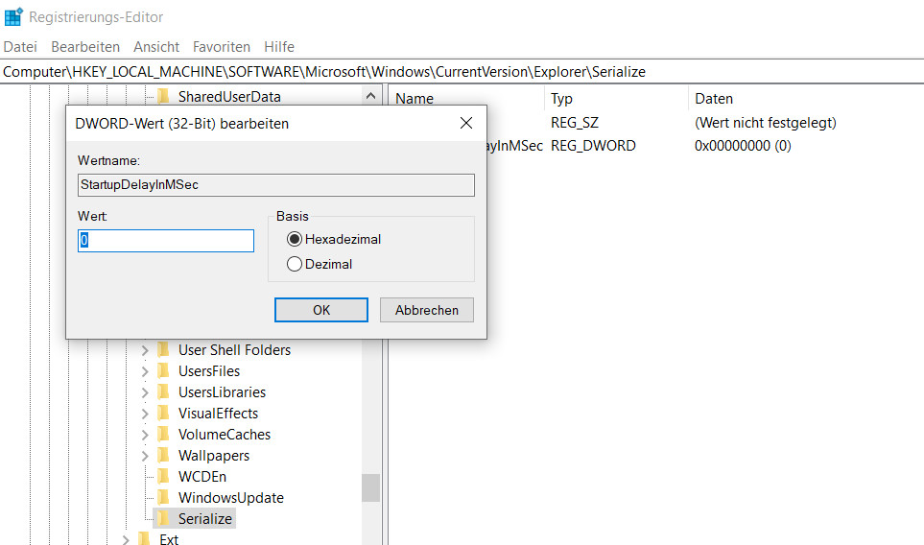Click the registry path address bar
The width and height of the screenshot is (924, 545).
[x=462, y=72]
